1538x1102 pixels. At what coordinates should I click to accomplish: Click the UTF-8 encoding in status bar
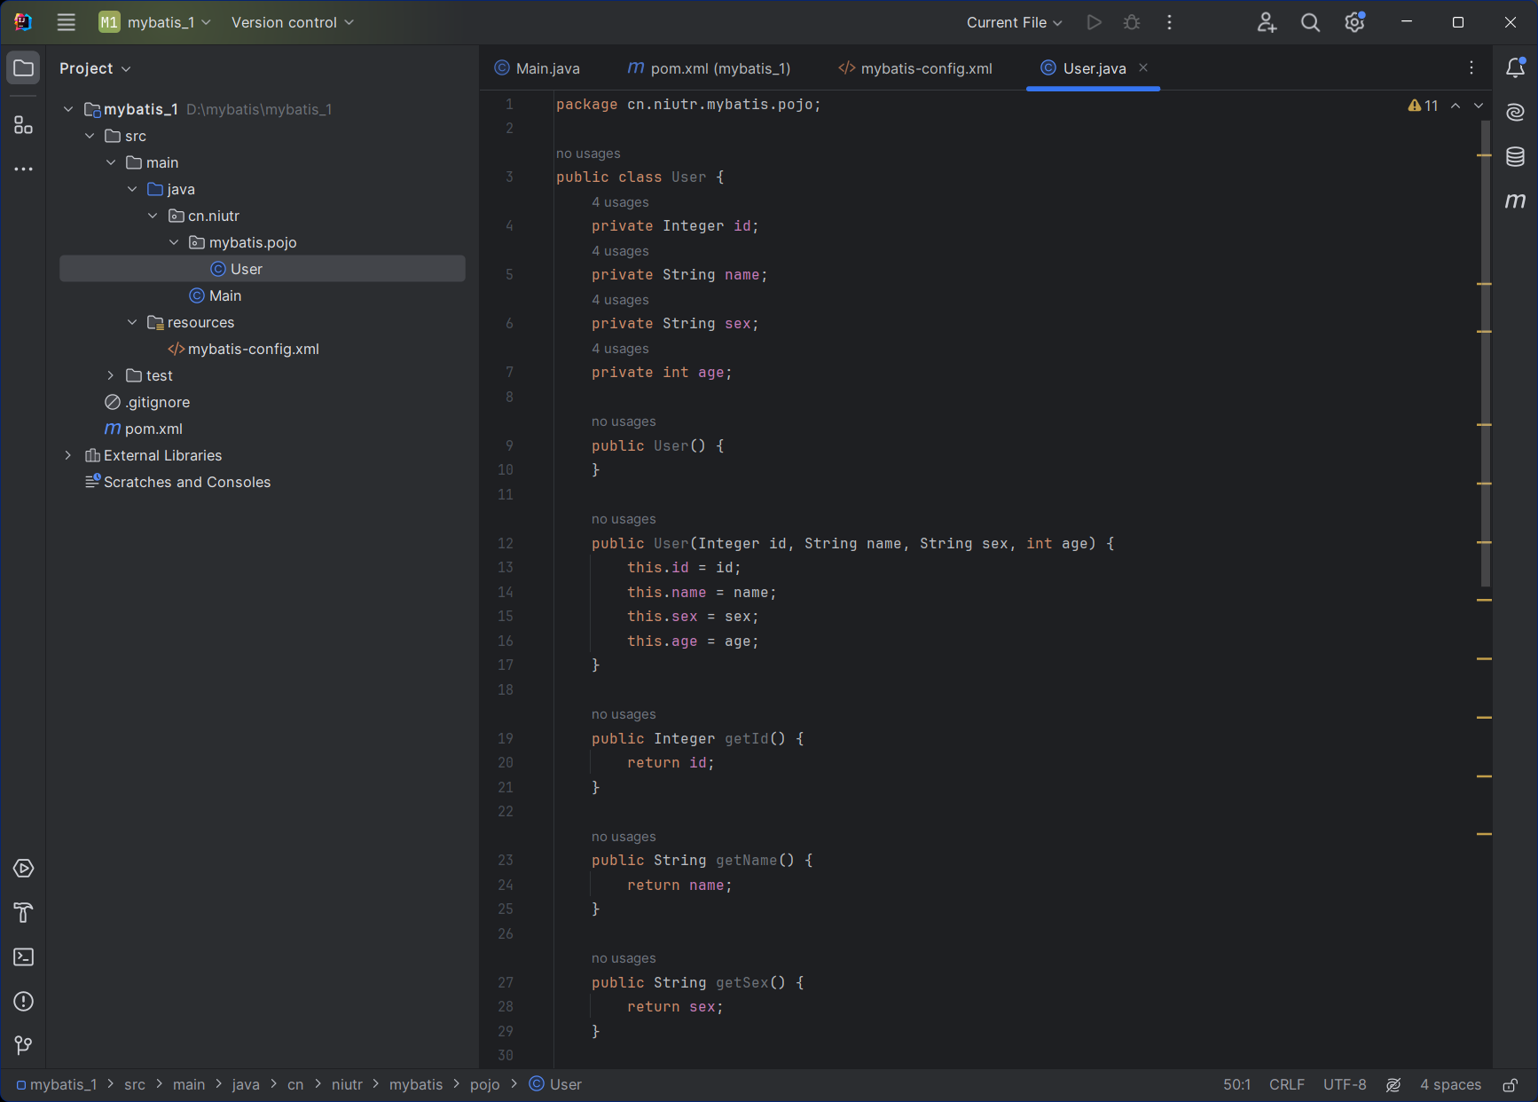coord(1345,1084)
